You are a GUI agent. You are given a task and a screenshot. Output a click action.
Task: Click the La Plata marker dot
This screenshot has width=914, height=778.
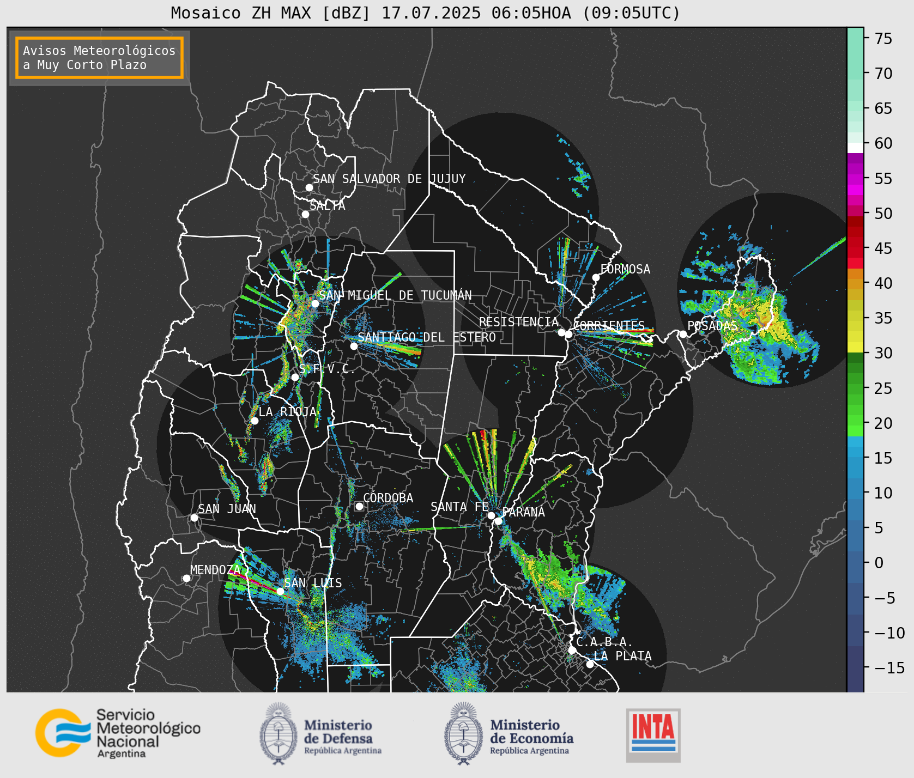click(x=590, y=664)
